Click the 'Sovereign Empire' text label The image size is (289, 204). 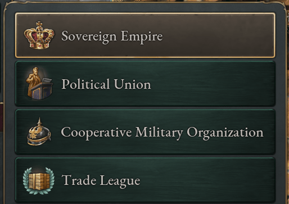(112, 37)
